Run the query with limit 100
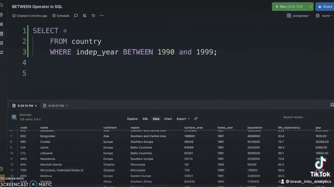 pyautogui.click(x=290, y=7)
